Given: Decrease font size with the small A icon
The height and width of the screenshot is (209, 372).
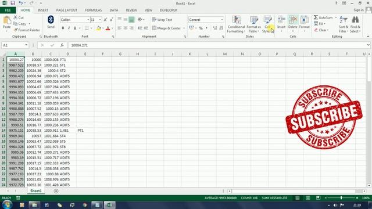Looking at the screenshot, I should 111,20.
